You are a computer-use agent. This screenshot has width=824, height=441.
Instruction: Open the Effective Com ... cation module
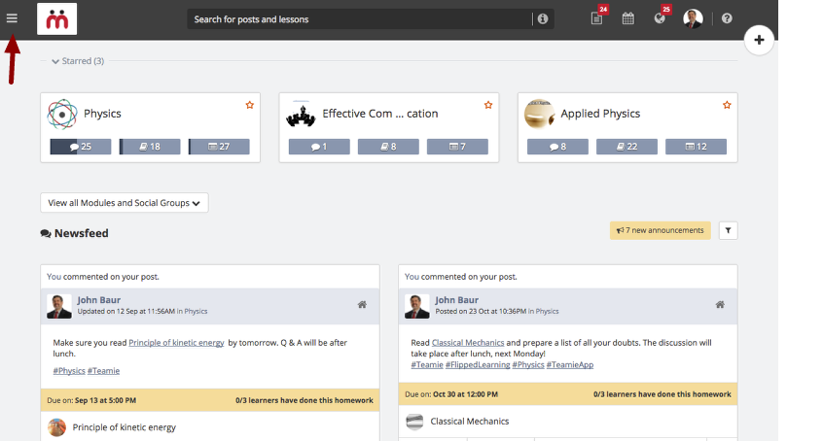380,114
